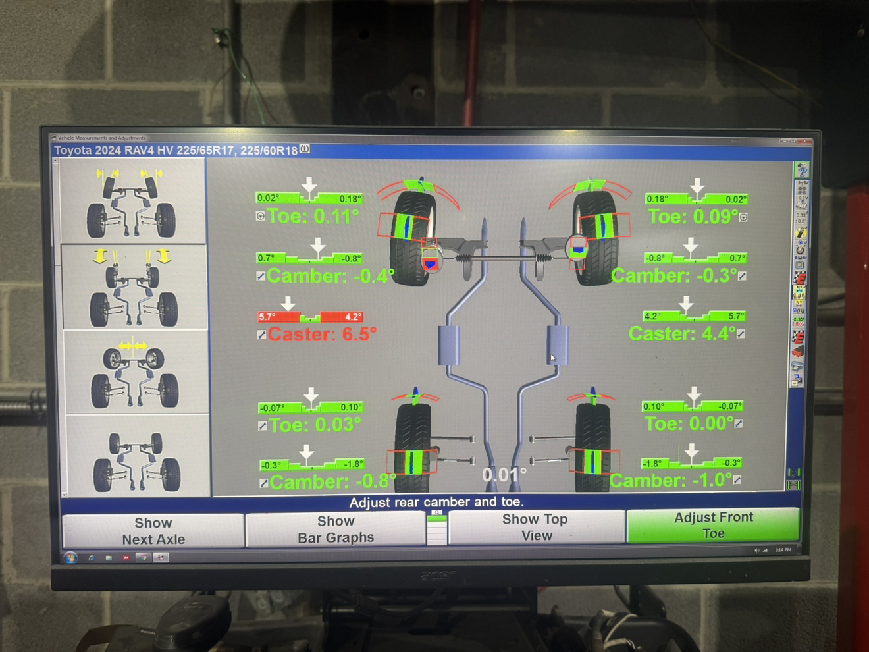The height and width of the screenshot is (652, 869).
Task: Click the Show Top View button
Action: click(x=536, y=528)
